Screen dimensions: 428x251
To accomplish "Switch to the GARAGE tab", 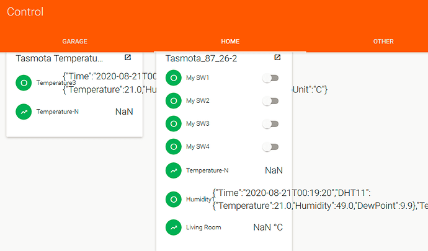I will (x=75, y=42).
